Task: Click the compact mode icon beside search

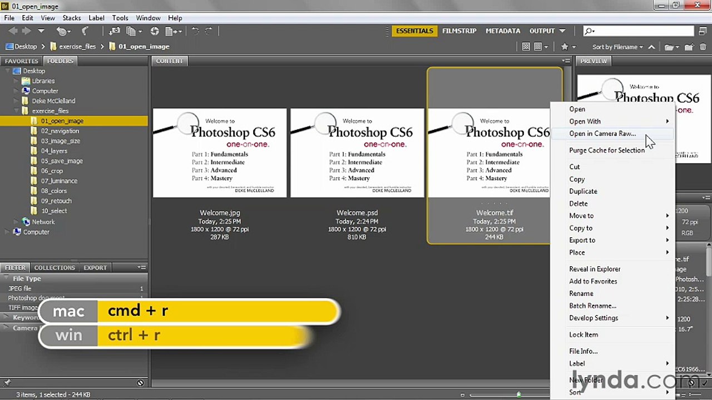Action: pyautogui.click(x=703, y=31)
